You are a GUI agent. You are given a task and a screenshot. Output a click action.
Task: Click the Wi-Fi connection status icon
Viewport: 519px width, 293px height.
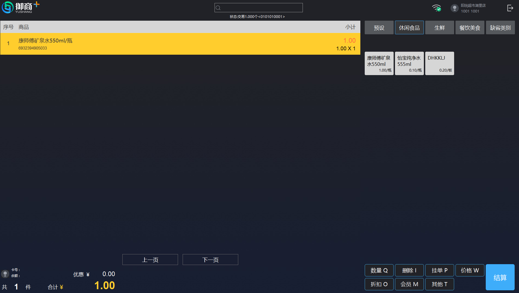436,8
